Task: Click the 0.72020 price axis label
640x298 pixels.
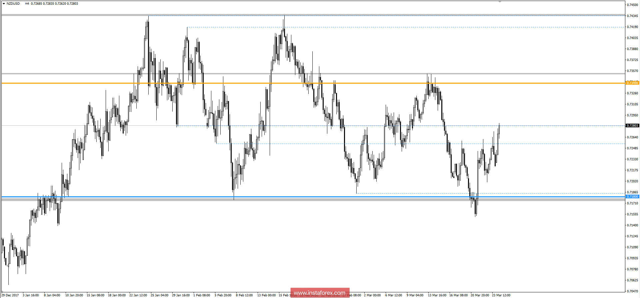Action: click(x=633, y=181)
